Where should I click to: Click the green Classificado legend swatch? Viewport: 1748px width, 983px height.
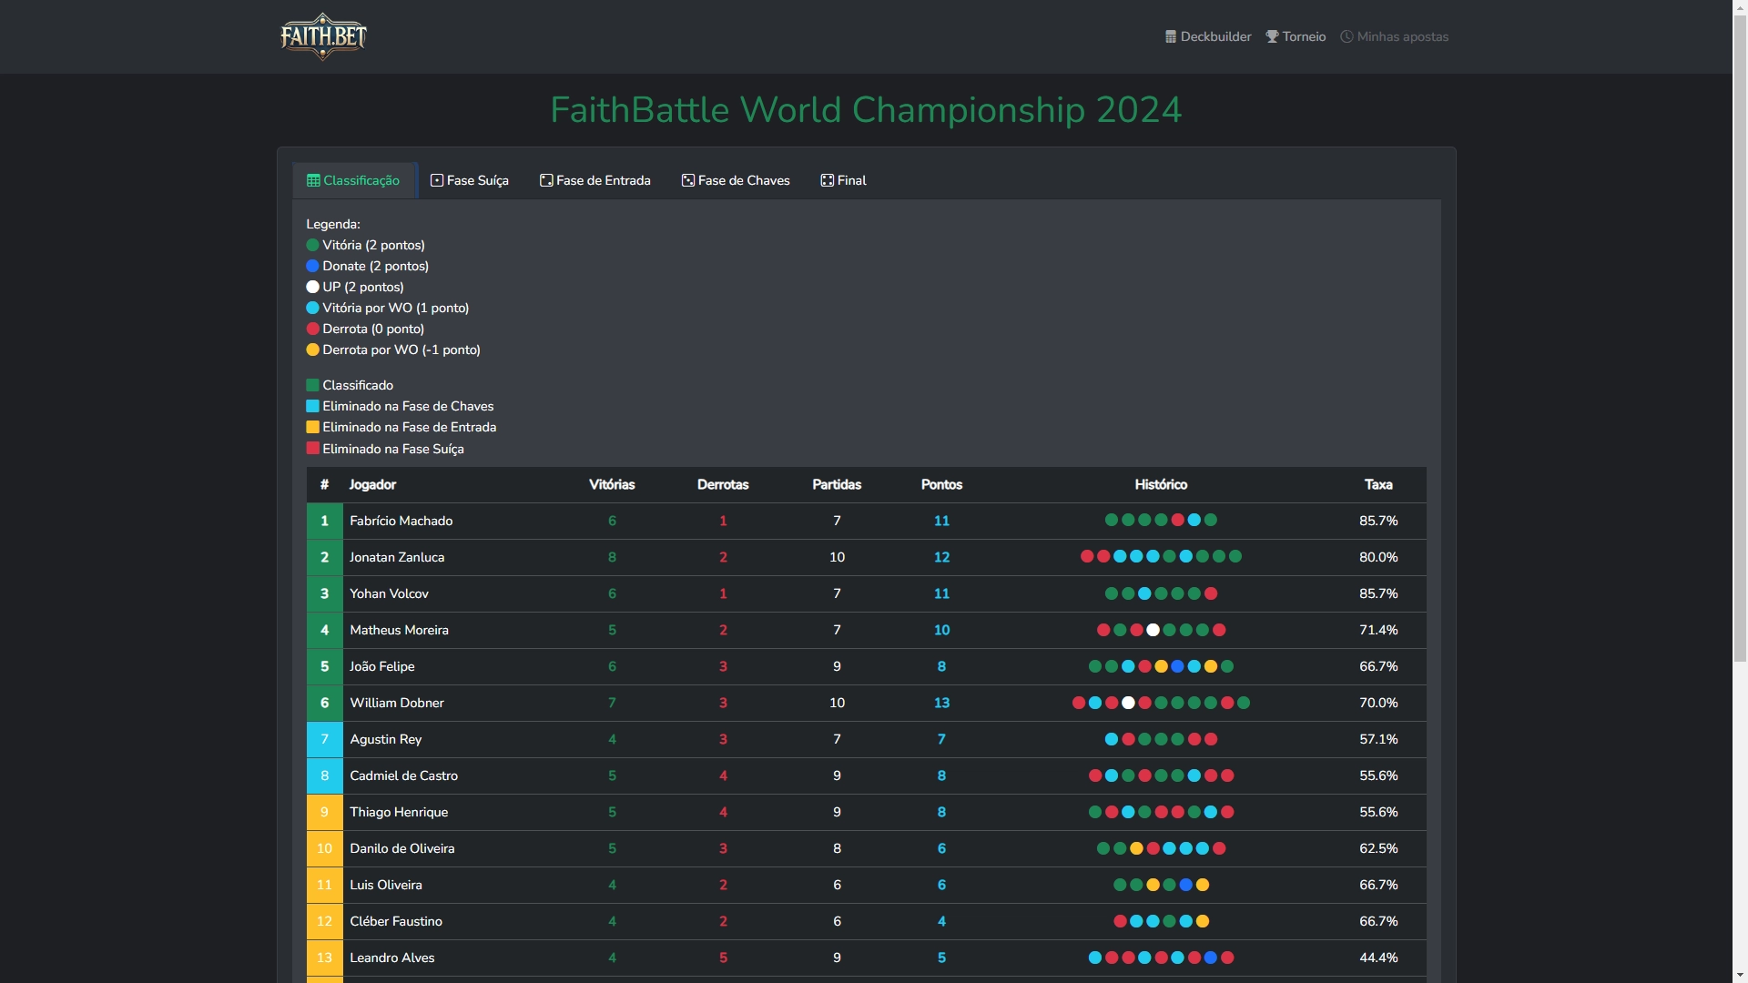tap(312, 385)
